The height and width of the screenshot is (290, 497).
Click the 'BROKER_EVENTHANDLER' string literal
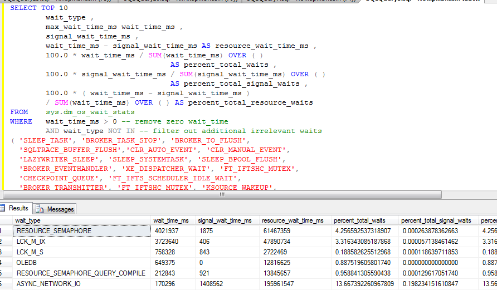pyautogui.click(x=66, y=169)
